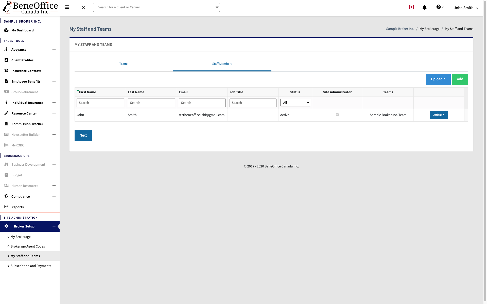Click the Canadian flag language icon

pos(411,7)
